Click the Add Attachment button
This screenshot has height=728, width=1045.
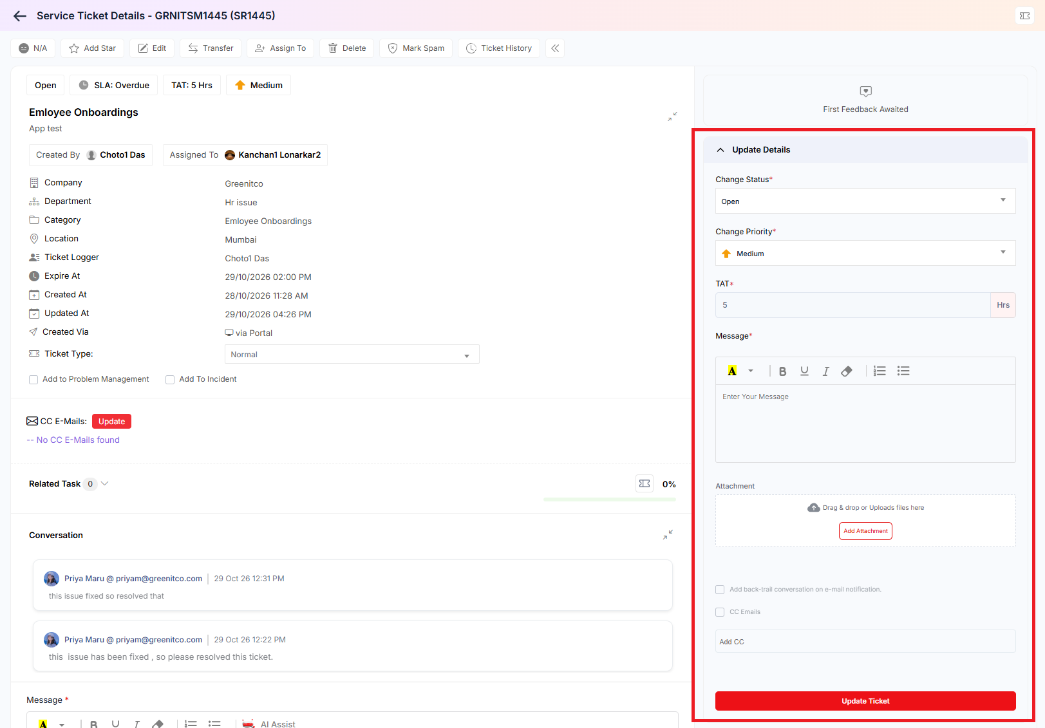coord(865,531)
